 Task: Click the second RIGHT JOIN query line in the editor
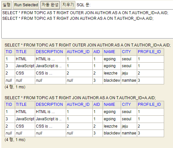coord(78,18)
